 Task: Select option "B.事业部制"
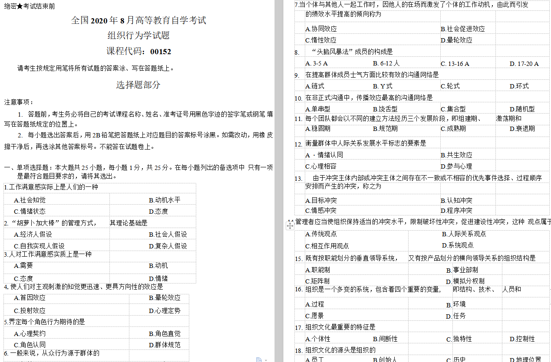pyautogui.click(x=462, y=270)
